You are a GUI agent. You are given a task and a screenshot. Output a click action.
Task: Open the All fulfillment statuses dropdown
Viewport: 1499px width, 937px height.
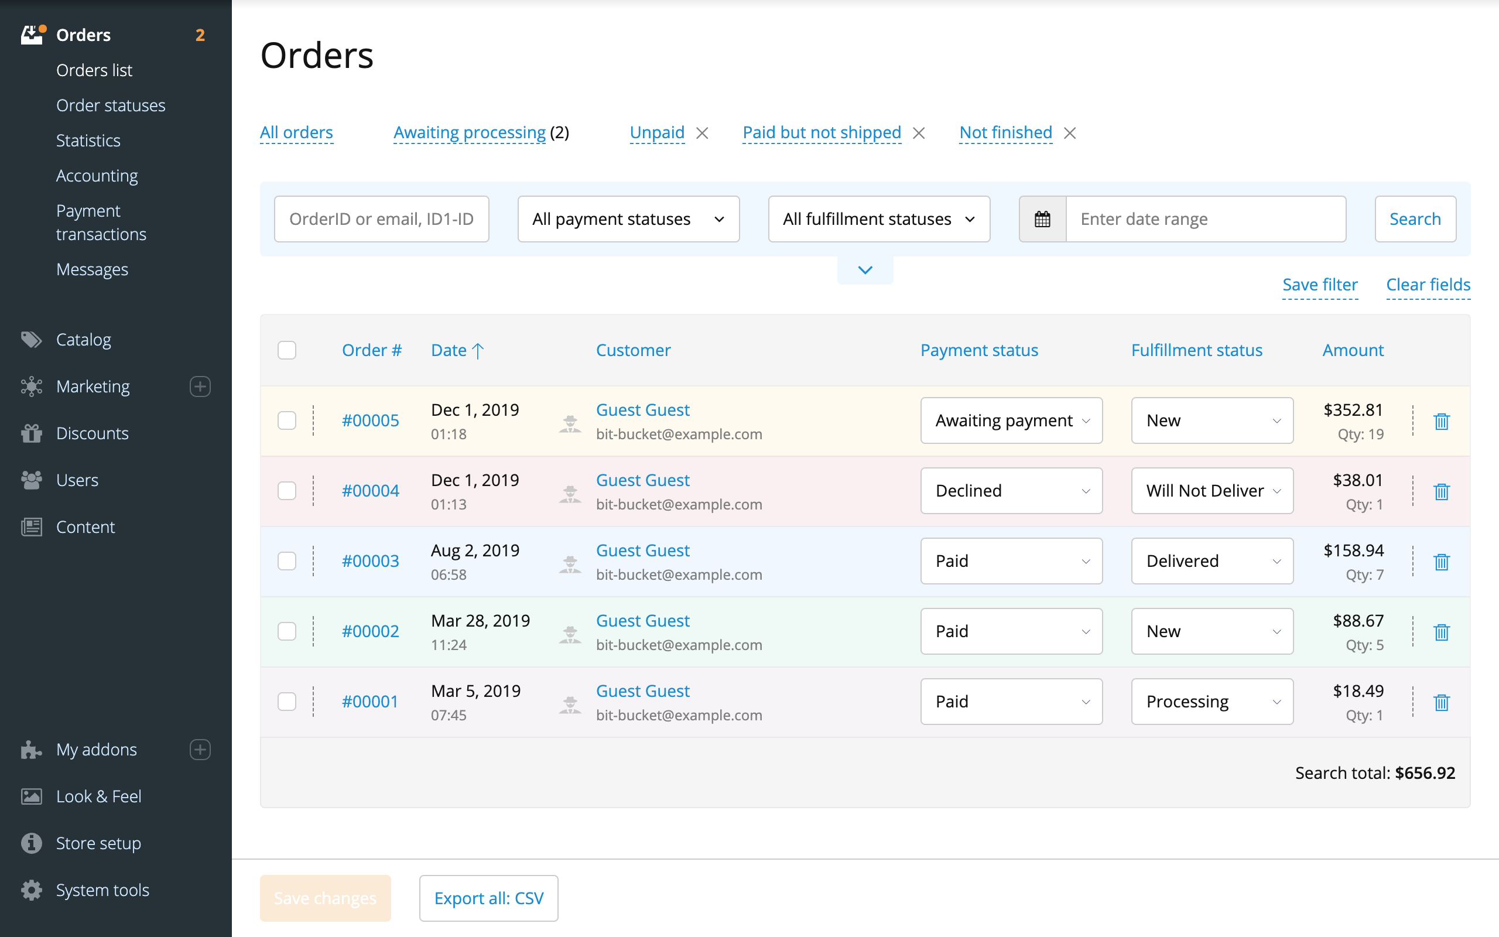pyautogui.click(x=878, y=219)
